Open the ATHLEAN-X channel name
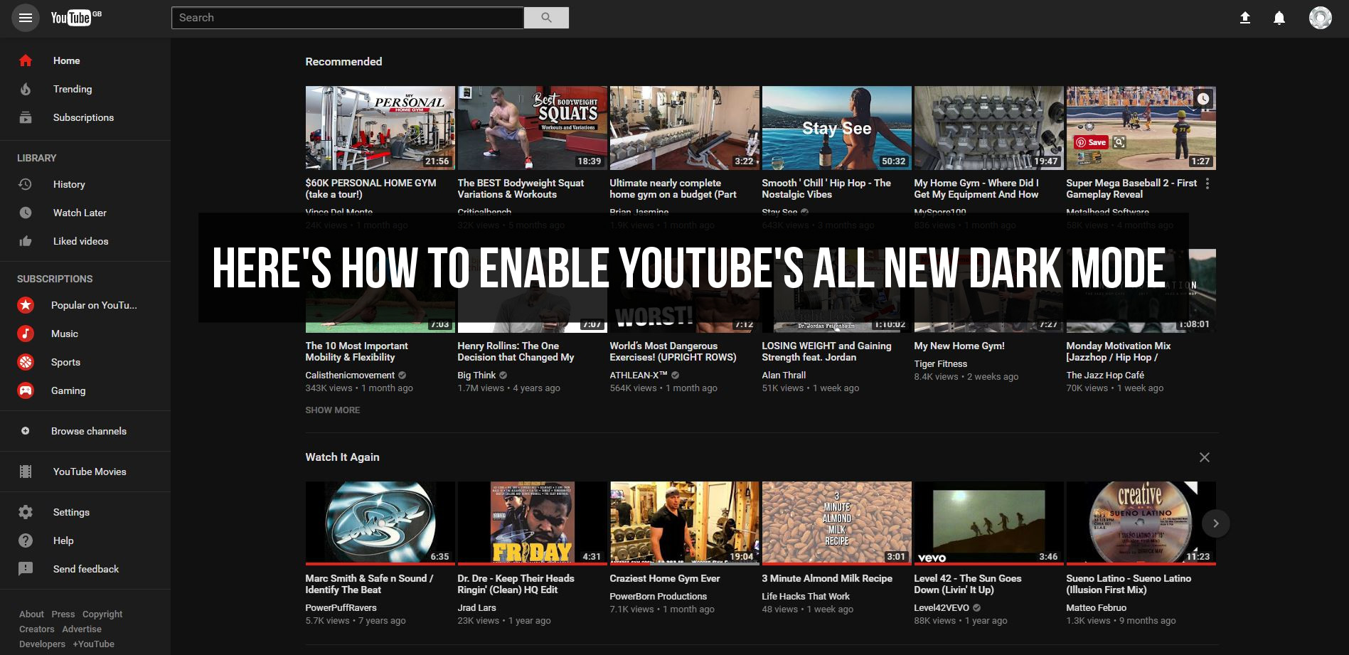The width and height of the screenshot is (1349, 655). tap(639, 376)
